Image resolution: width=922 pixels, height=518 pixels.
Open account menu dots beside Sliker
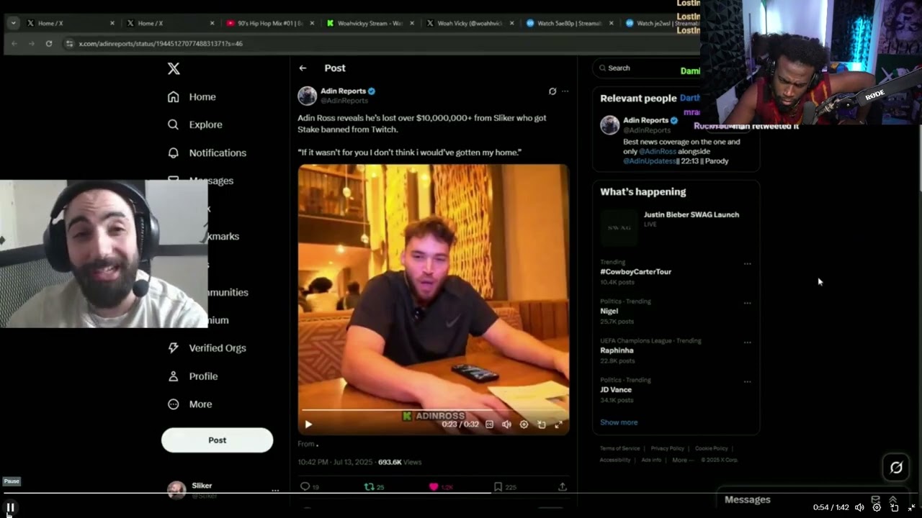[x=275, y=490]
